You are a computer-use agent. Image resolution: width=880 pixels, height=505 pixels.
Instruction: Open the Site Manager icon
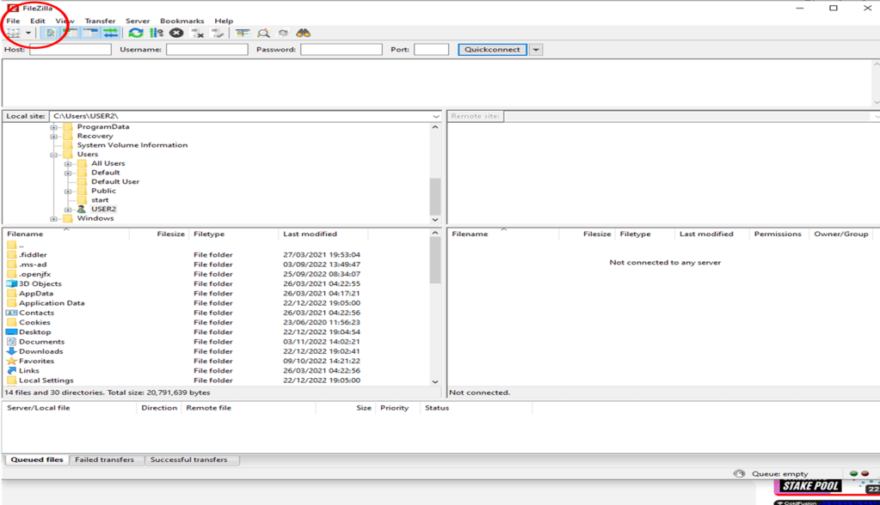click(x=14, y=33)
